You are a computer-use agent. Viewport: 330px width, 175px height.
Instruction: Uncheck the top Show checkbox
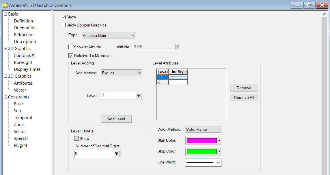[63, 17]
